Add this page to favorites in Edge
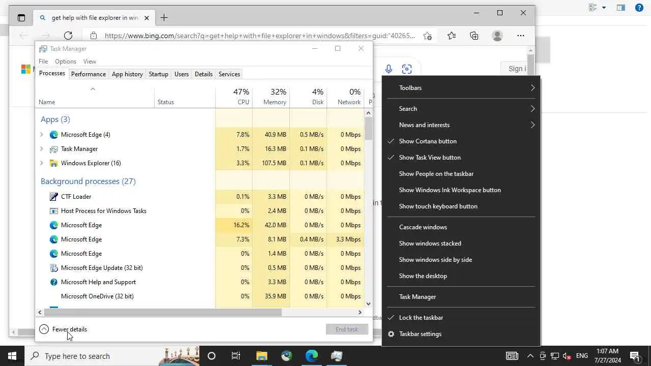Image resolution: width=651 pixels, height=366 pixels. coord(428,36)
